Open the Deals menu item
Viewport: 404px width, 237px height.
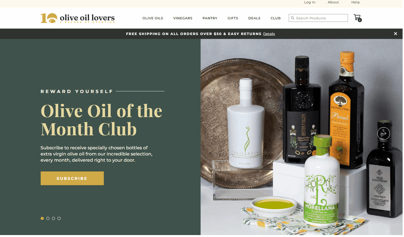point(254,18)
